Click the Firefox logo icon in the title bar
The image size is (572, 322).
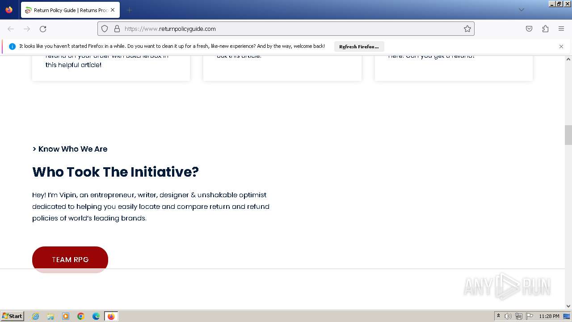point(9,9)
